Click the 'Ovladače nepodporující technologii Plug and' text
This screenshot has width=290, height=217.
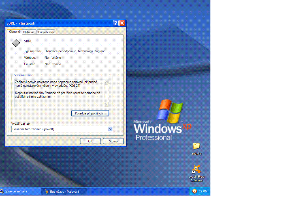(x=75, y=51)
